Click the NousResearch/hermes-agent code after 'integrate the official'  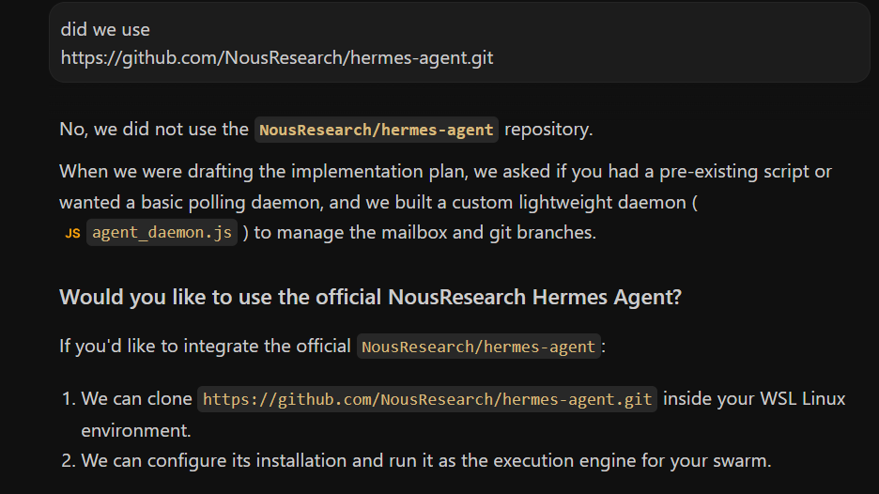click(x=478, y=347)
